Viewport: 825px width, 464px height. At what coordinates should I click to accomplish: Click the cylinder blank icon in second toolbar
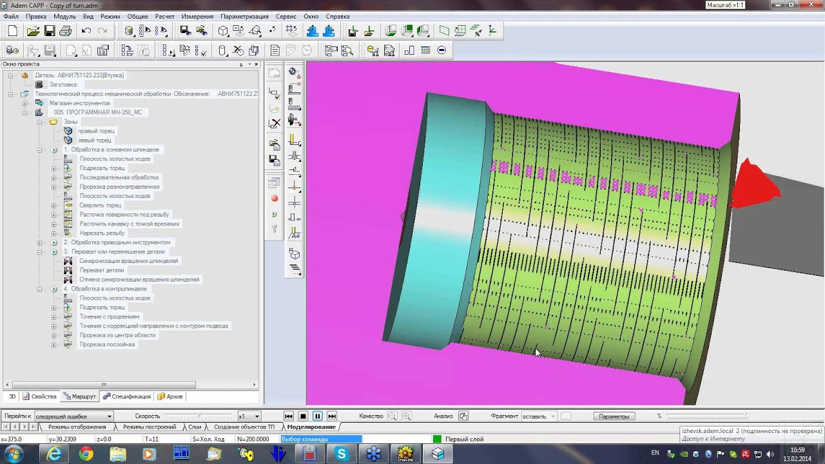222,50
